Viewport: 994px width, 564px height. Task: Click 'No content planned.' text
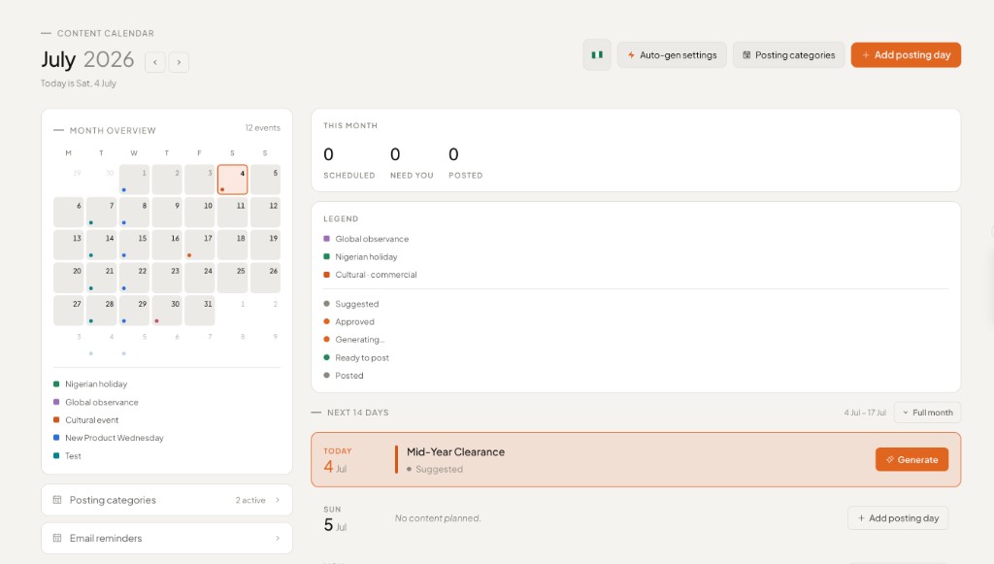(438, 518)
